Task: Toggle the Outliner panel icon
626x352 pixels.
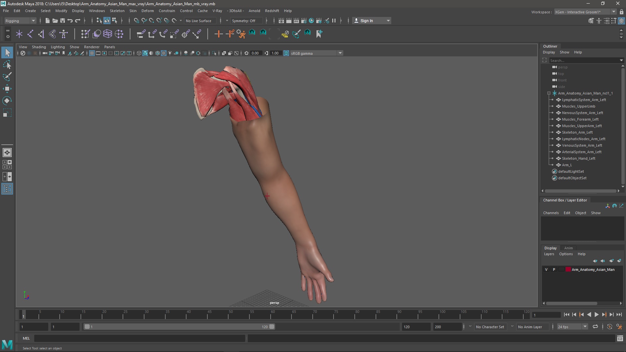Action: click(x=7, y=189)
